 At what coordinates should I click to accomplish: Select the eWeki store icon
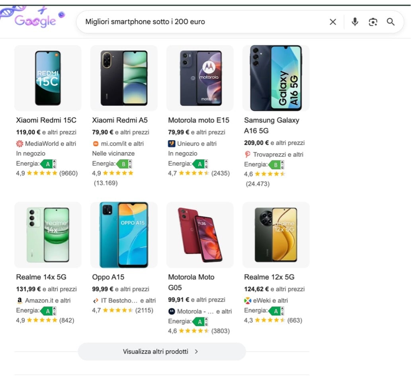click(x=248, y=301)
